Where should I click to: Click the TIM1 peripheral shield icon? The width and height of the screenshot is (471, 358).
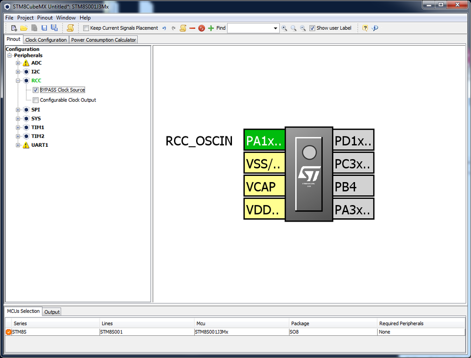point(26,127)
